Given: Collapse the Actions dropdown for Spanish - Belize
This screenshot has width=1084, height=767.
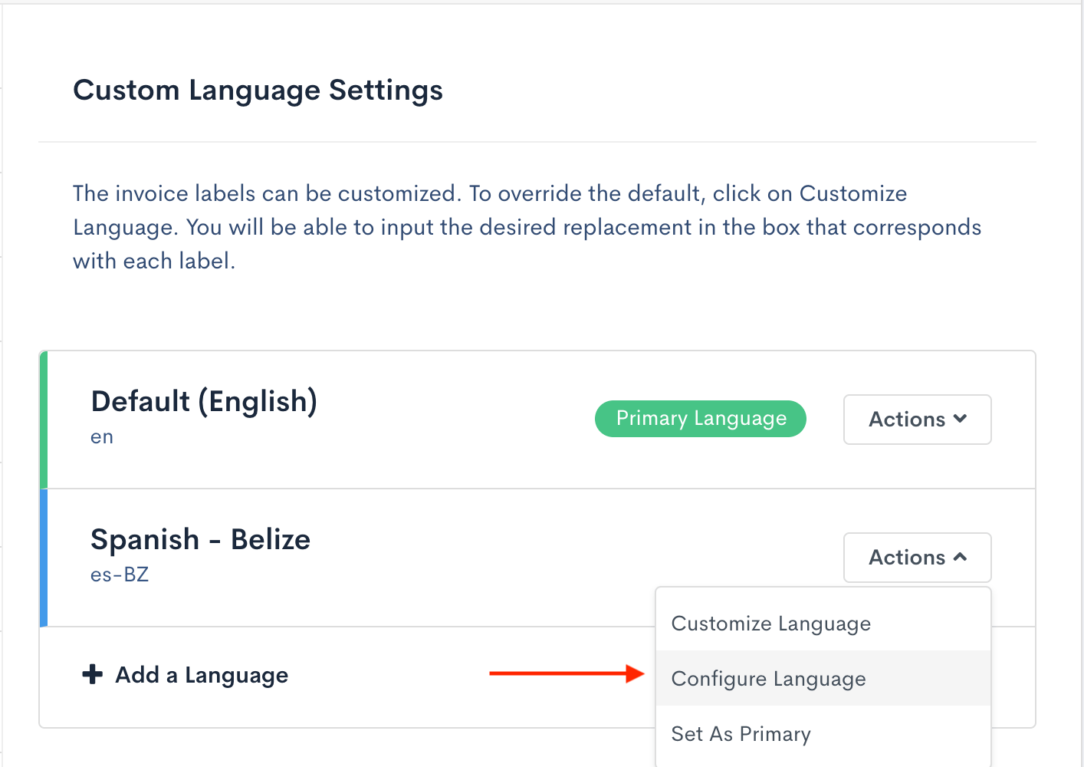Looking at the screenshot, I should click(917, 558).
